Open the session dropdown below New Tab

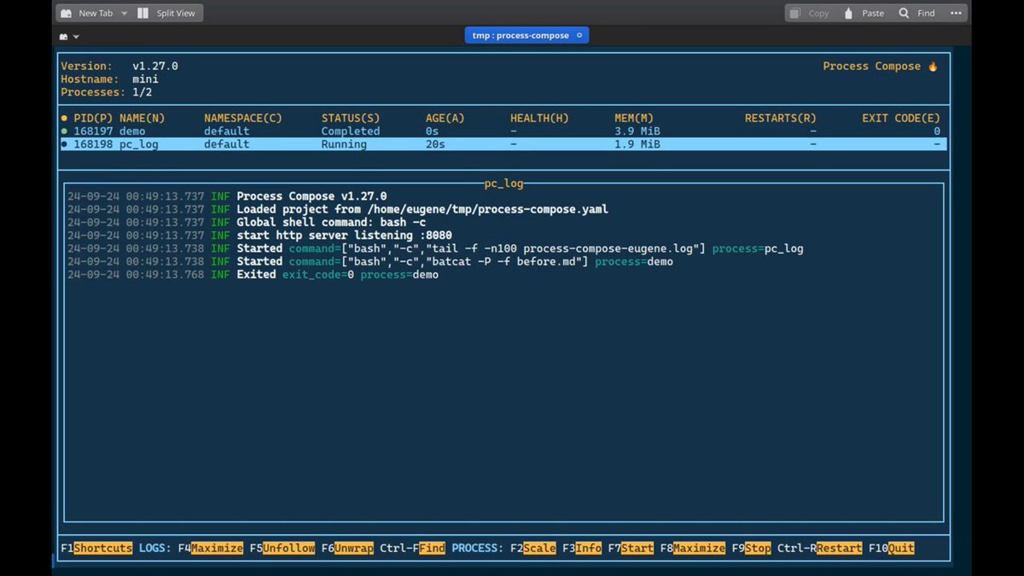69,37
